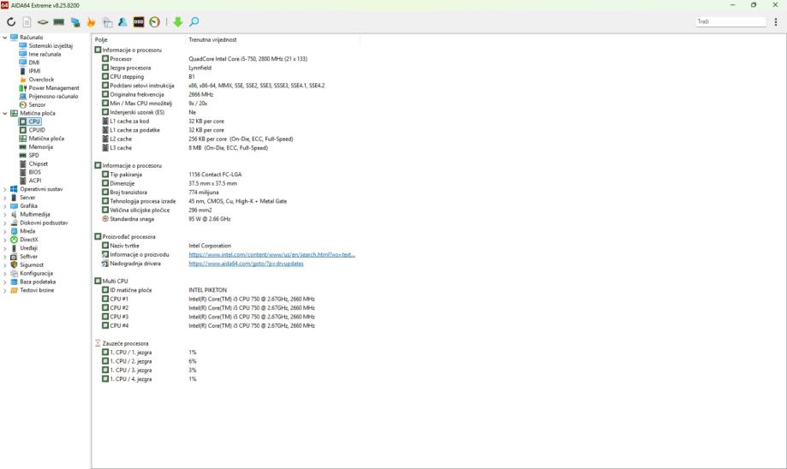
Task: Select the Procesor row QuadCore Intel Core i5-750
Action: pyautogui.click(x=205, y=59)
